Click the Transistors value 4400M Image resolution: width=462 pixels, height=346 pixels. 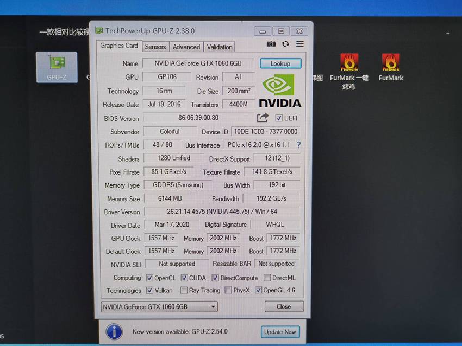point(239,104)
